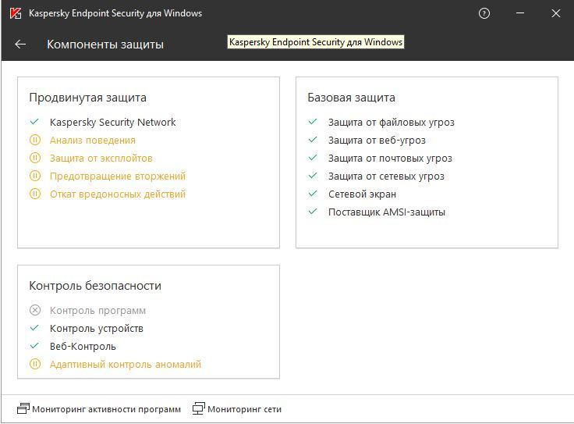Select Защита от файловых угроз
The width and height of the screenshot is (574, 424).
point(391,123)
